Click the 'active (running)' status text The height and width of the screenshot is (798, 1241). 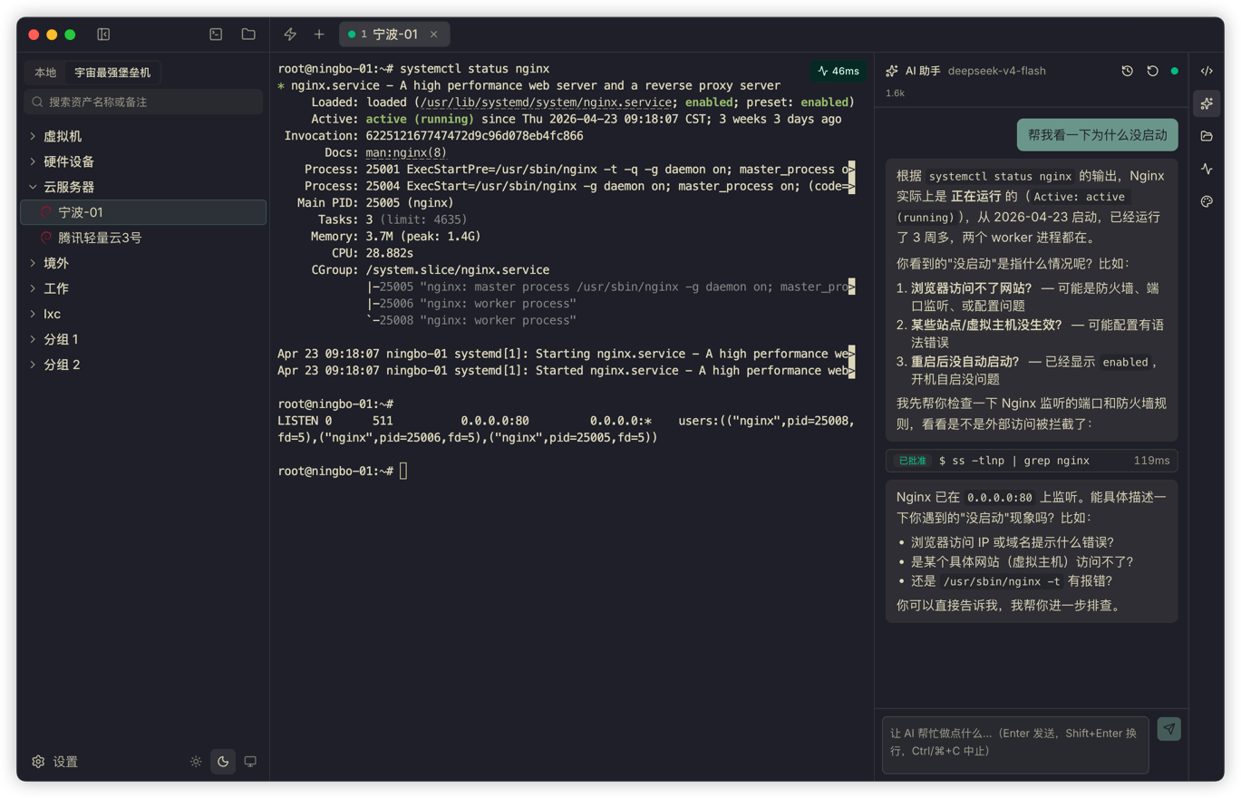click(x=420, y=119)
